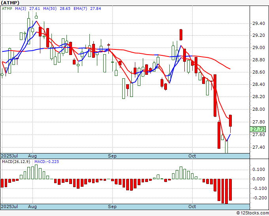Click the 27.40 price axis label
This screenshot has width=269, height=216.
point(259,147)
